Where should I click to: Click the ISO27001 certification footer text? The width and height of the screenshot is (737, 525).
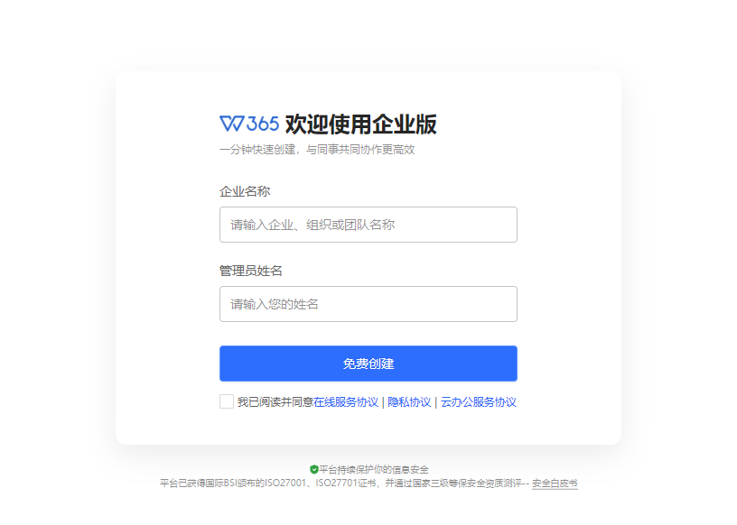(x=344, y=484)
